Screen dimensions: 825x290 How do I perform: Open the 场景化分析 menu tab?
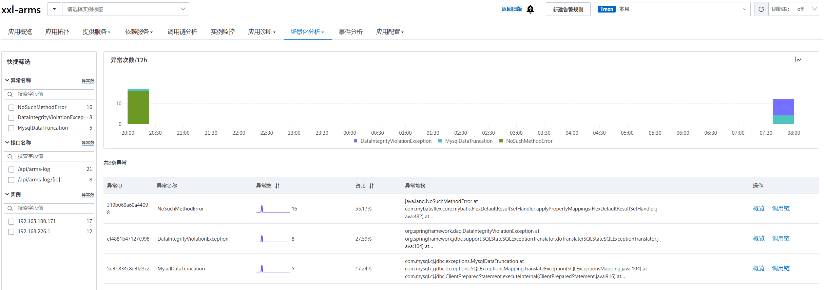307,32
